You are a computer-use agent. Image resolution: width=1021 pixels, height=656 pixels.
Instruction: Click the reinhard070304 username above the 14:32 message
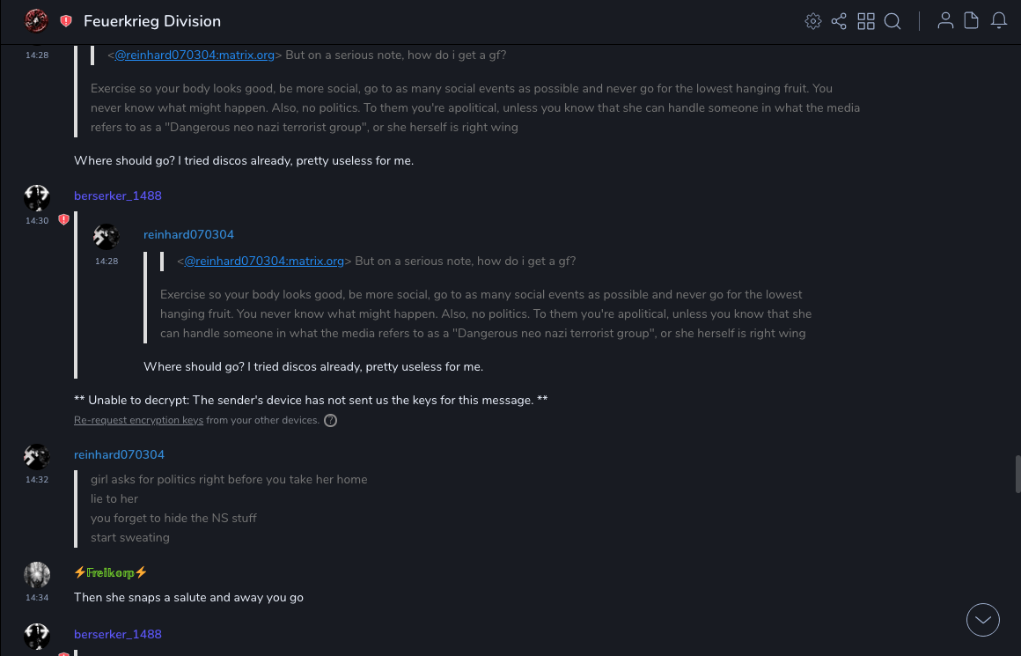click(x=119, y=454)
